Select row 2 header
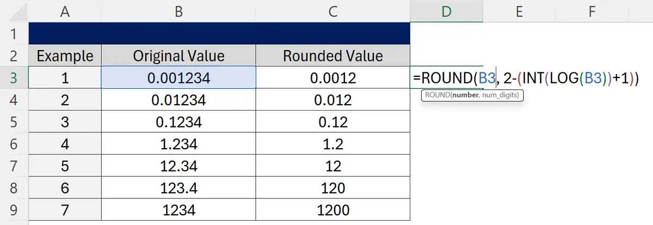 click(x=14, y=56)
